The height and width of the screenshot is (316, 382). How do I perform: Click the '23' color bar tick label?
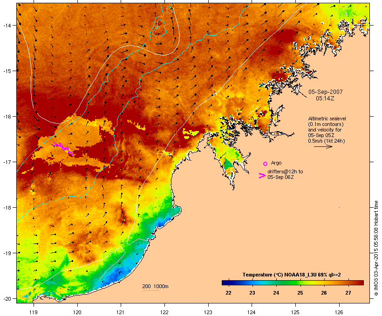252,293
